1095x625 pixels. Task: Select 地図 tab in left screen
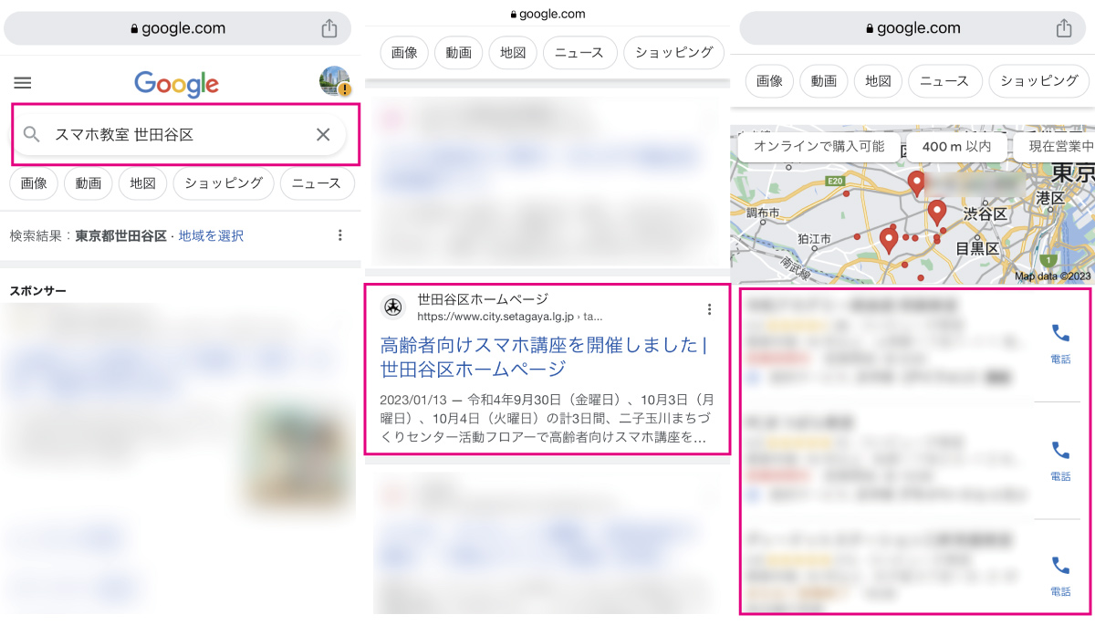142,183
